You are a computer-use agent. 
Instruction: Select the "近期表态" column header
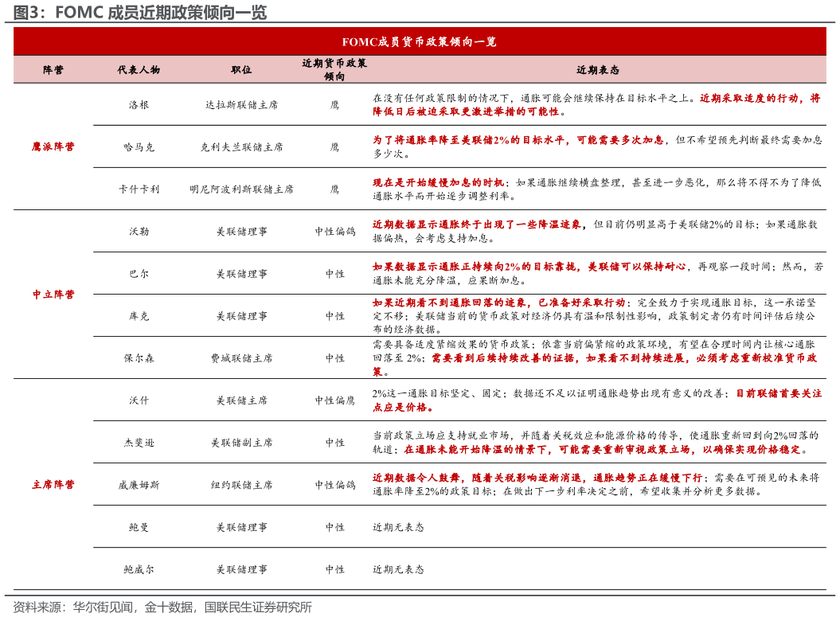pyautogui.click(x=598, y=69)
